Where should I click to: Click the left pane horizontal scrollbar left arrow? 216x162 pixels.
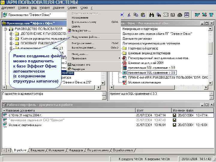[x=4, y=87]
